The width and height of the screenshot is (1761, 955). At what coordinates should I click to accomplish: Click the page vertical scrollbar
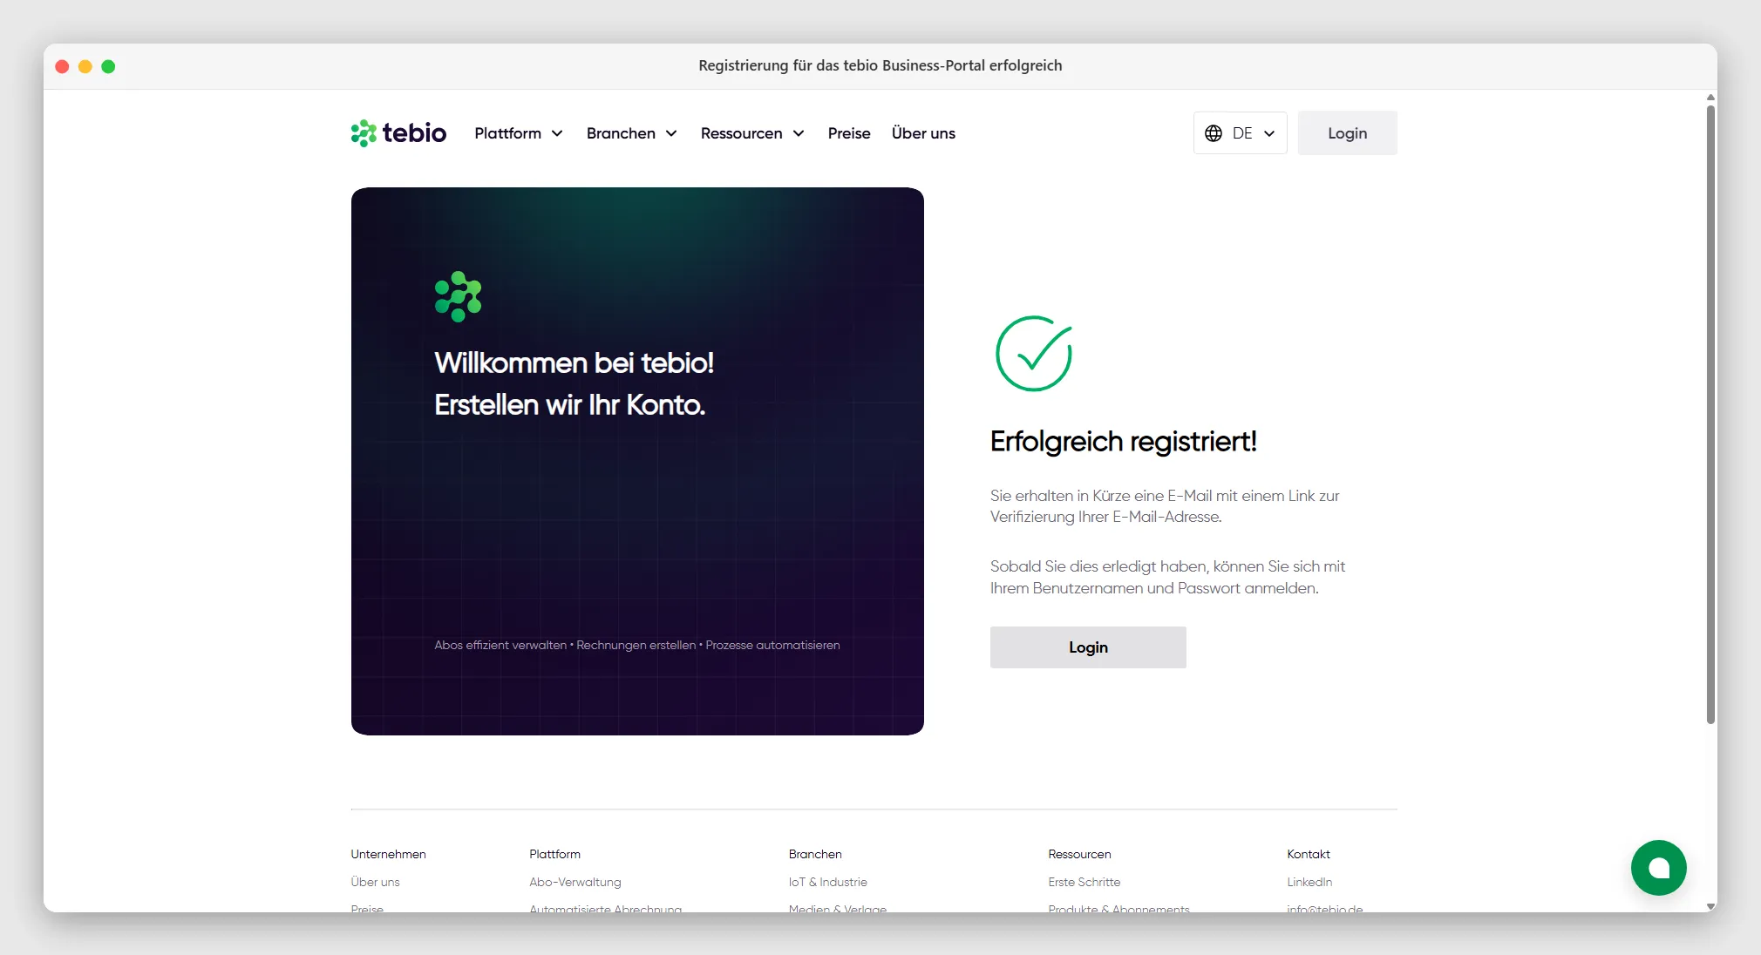[1710, 415]
